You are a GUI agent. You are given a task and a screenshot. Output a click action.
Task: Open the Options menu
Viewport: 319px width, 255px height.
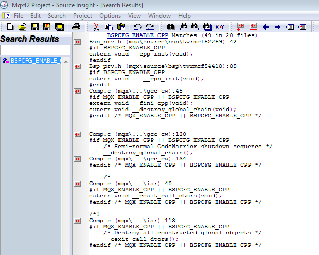[x=110, y=16]
